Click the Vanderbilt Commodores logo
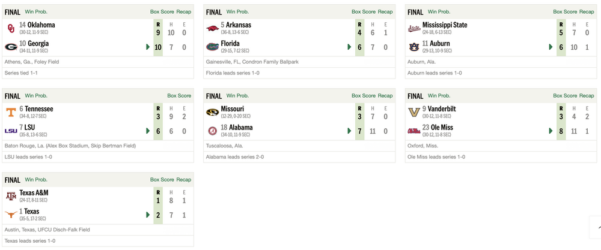 coord(413,112)
